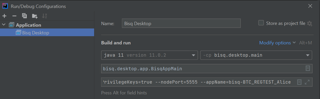Add a new run configuration
Viewport: 320px width, 99px height.
4,16
